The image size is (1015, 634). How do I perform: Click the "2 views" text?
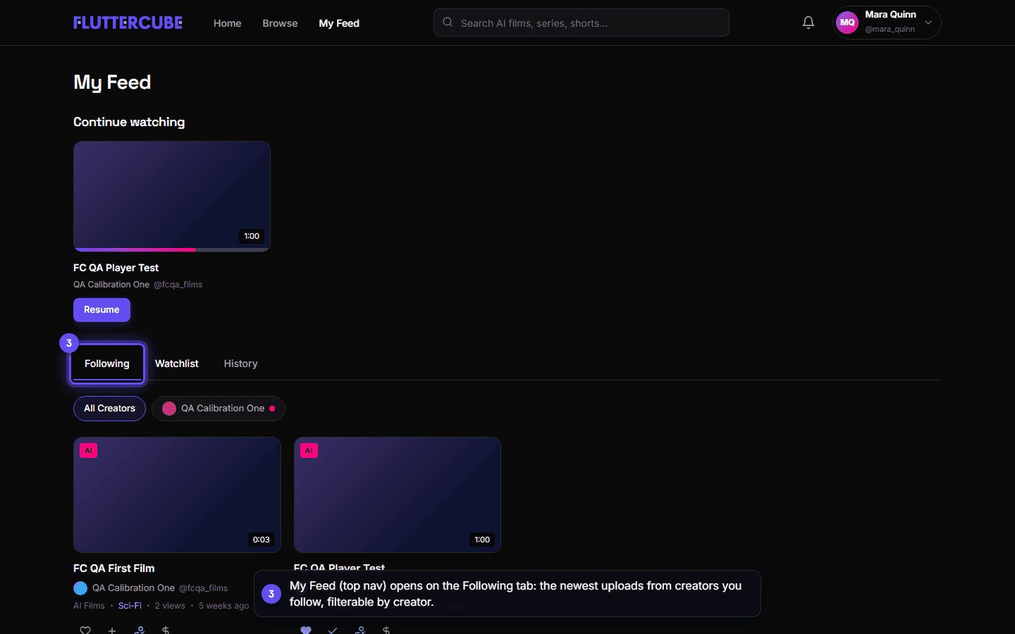[x=170, y=606]
